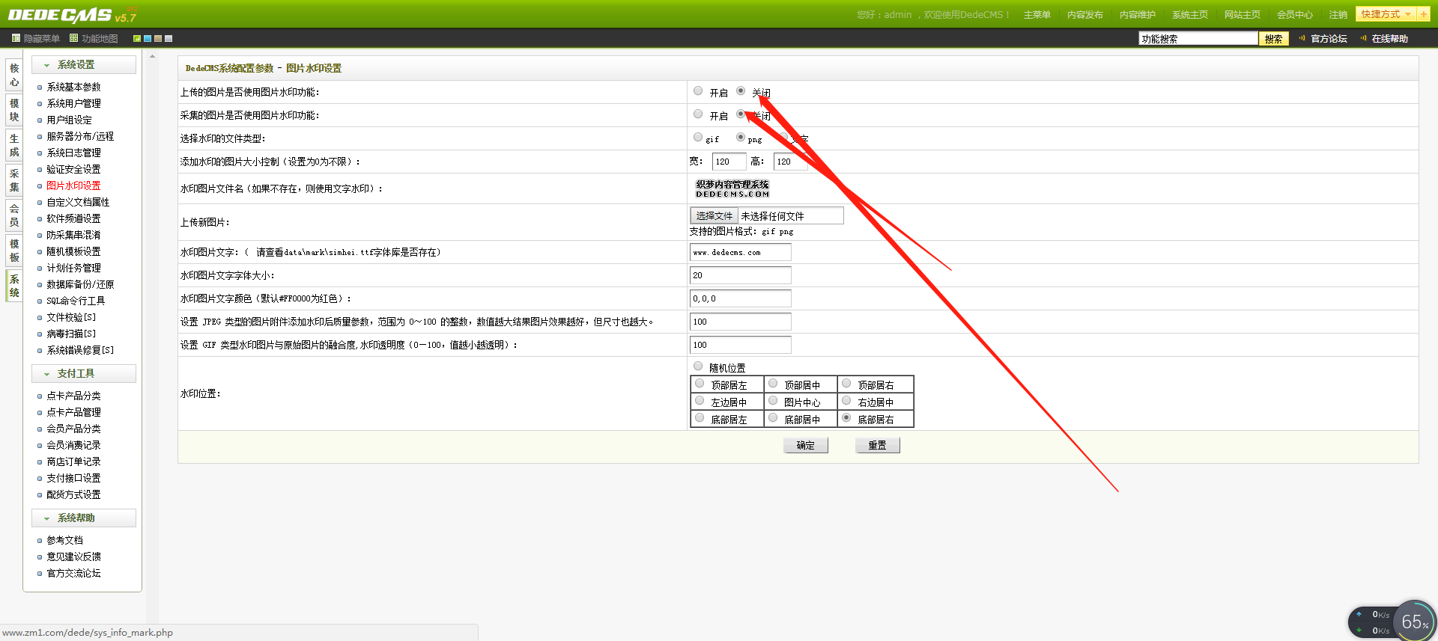Click the watermark width (宽) input
This screenshot has width=1438, height=641.
[x=729, y=162]
